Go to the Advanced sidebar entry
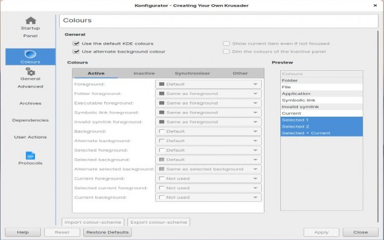 click(x=30, y=86)
